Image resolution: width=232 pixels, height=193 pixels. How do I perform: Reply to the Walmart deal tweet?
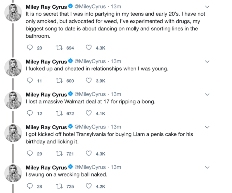[30, 114]
